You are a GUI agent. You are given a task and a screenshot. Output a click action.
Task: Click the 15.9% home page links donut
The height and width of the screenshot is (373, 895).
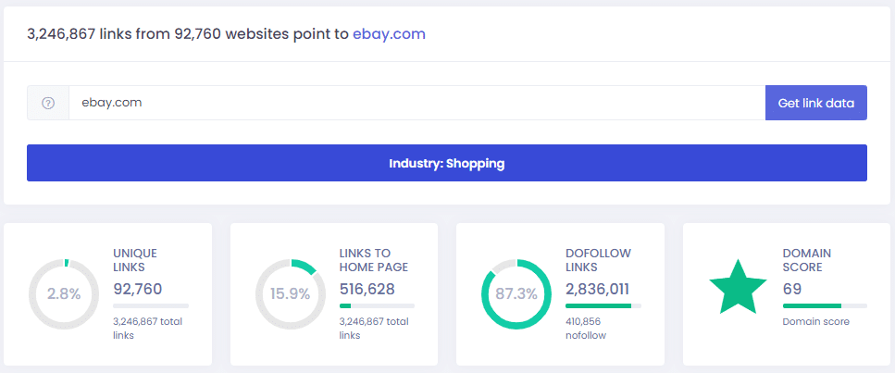point(290,294)
